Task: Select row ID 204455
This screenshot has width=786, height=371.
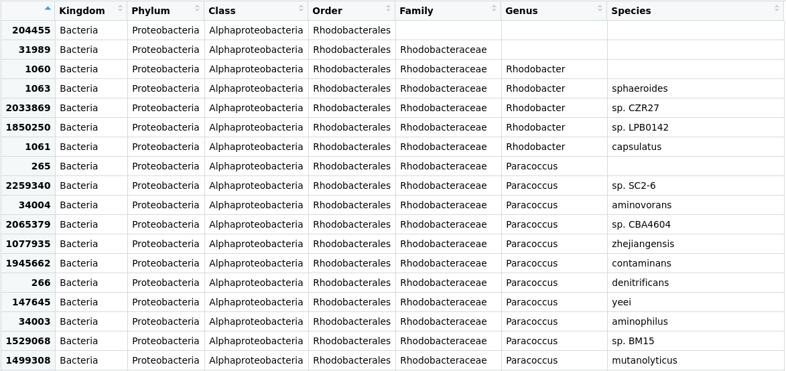Action: 28,30
